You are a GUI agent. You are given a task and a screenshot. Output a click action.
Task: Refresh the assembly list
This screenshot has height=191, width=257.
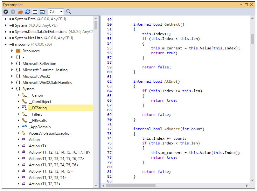tap(27, 12)
